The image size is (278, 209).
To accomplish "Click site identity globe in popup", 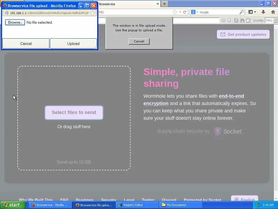I will pyautogui.click(x=7, y=13).
